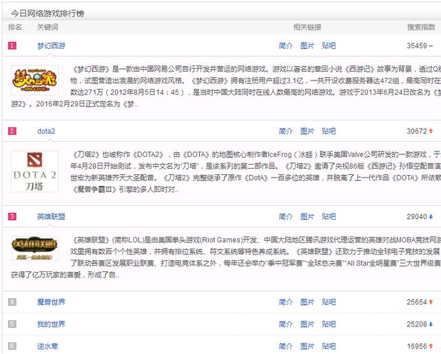Viewport: 441px width, 354px height.
Task: Click 贴吧 link in 英雄联盟 row
Action: click(x=329, y=216)
